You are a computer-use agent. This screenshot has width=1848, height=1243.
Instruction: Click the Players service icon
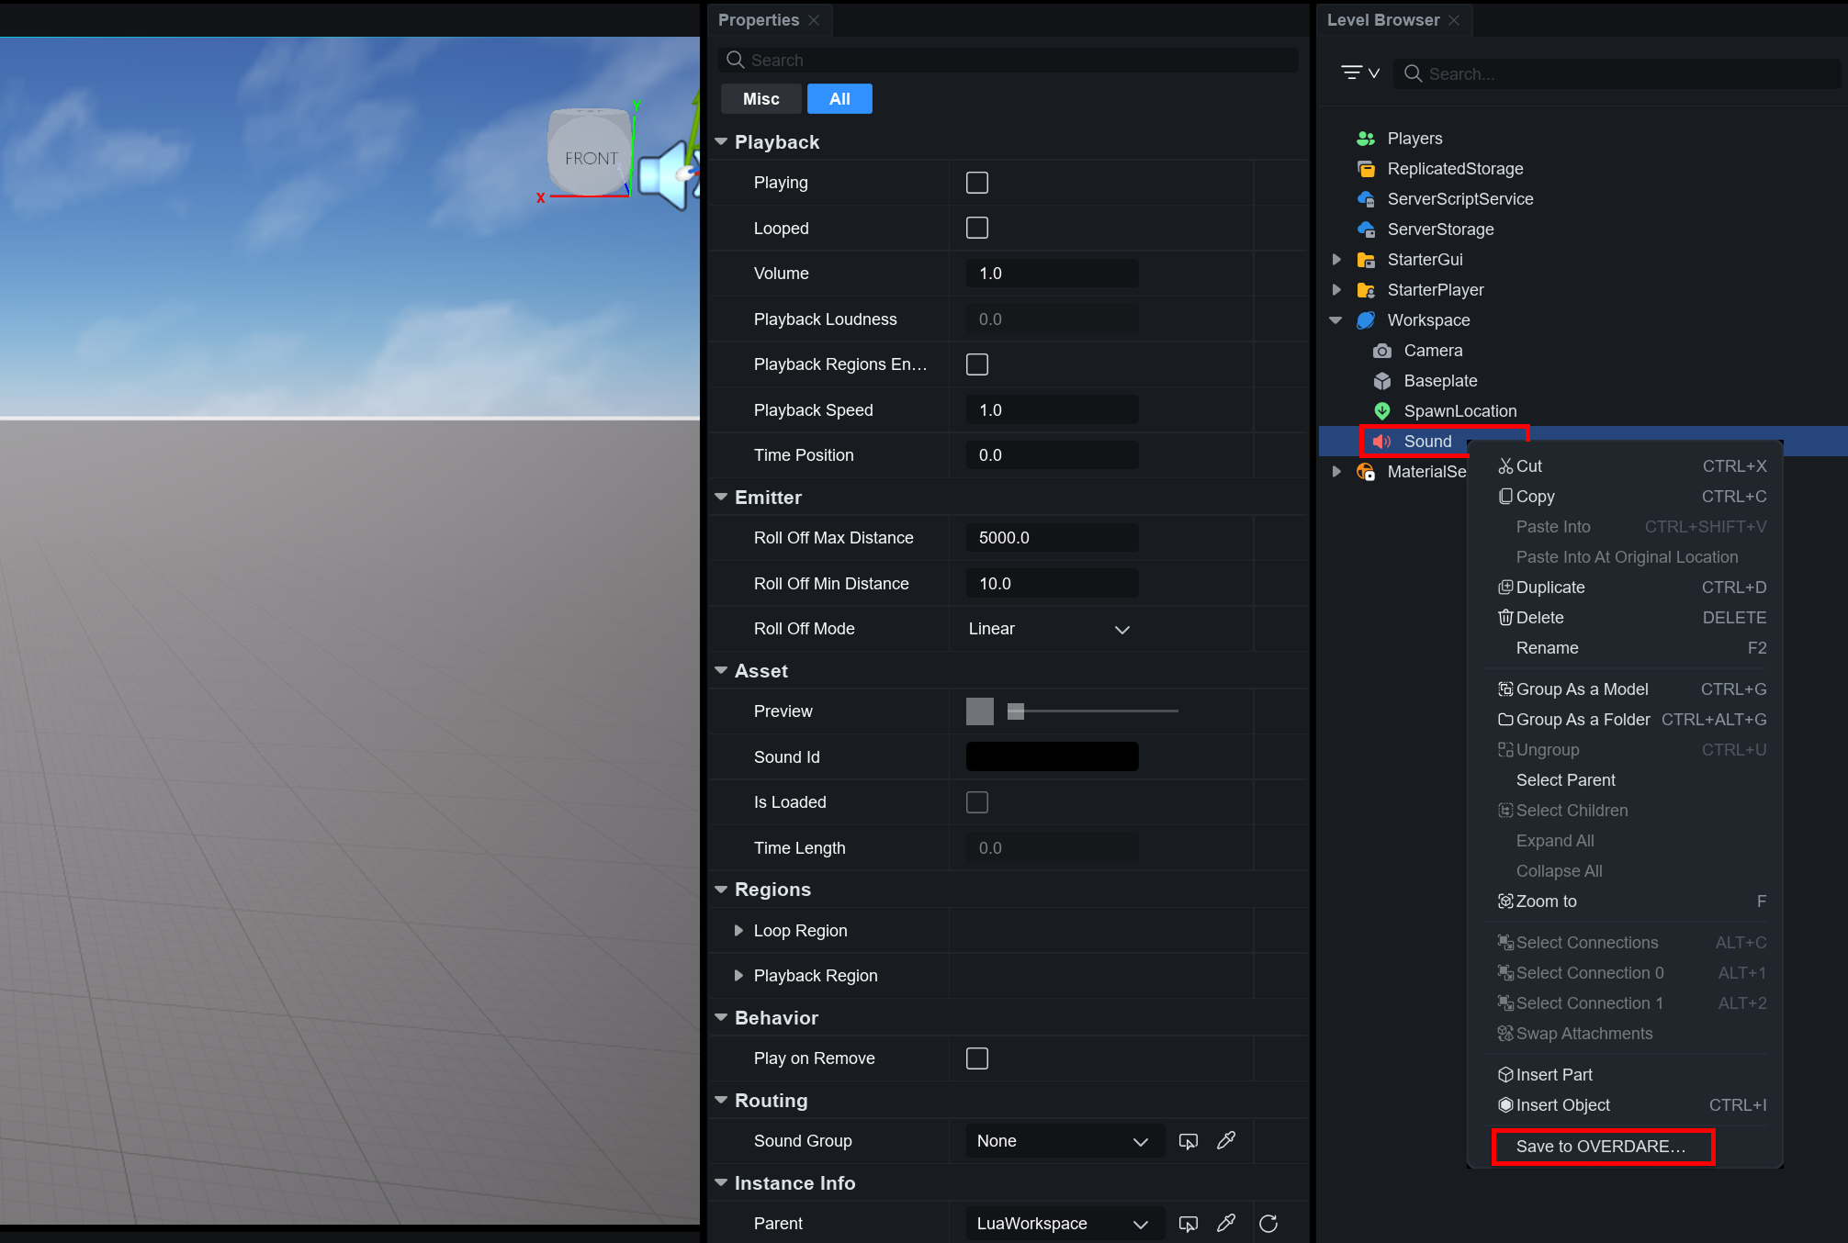pyautogui.click(x=1365, y=139)
